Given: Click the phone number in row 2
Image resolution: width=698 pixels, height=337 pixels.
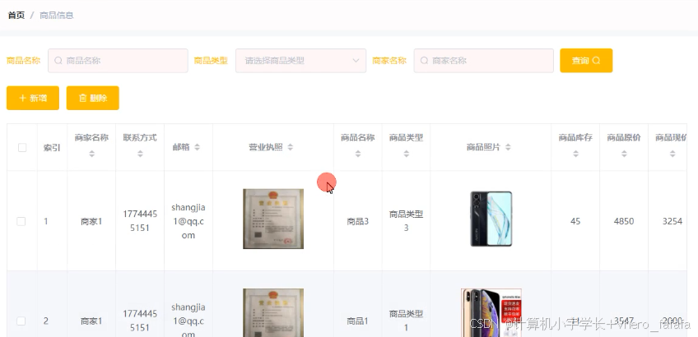Looking at the screenshot, I should 140,321.
